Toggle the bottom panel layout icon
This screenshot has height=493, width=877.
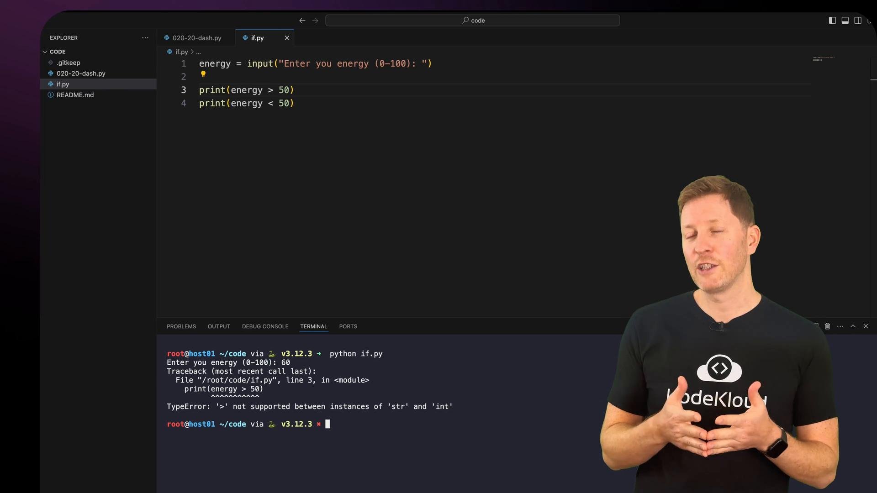tap(845, 21)
